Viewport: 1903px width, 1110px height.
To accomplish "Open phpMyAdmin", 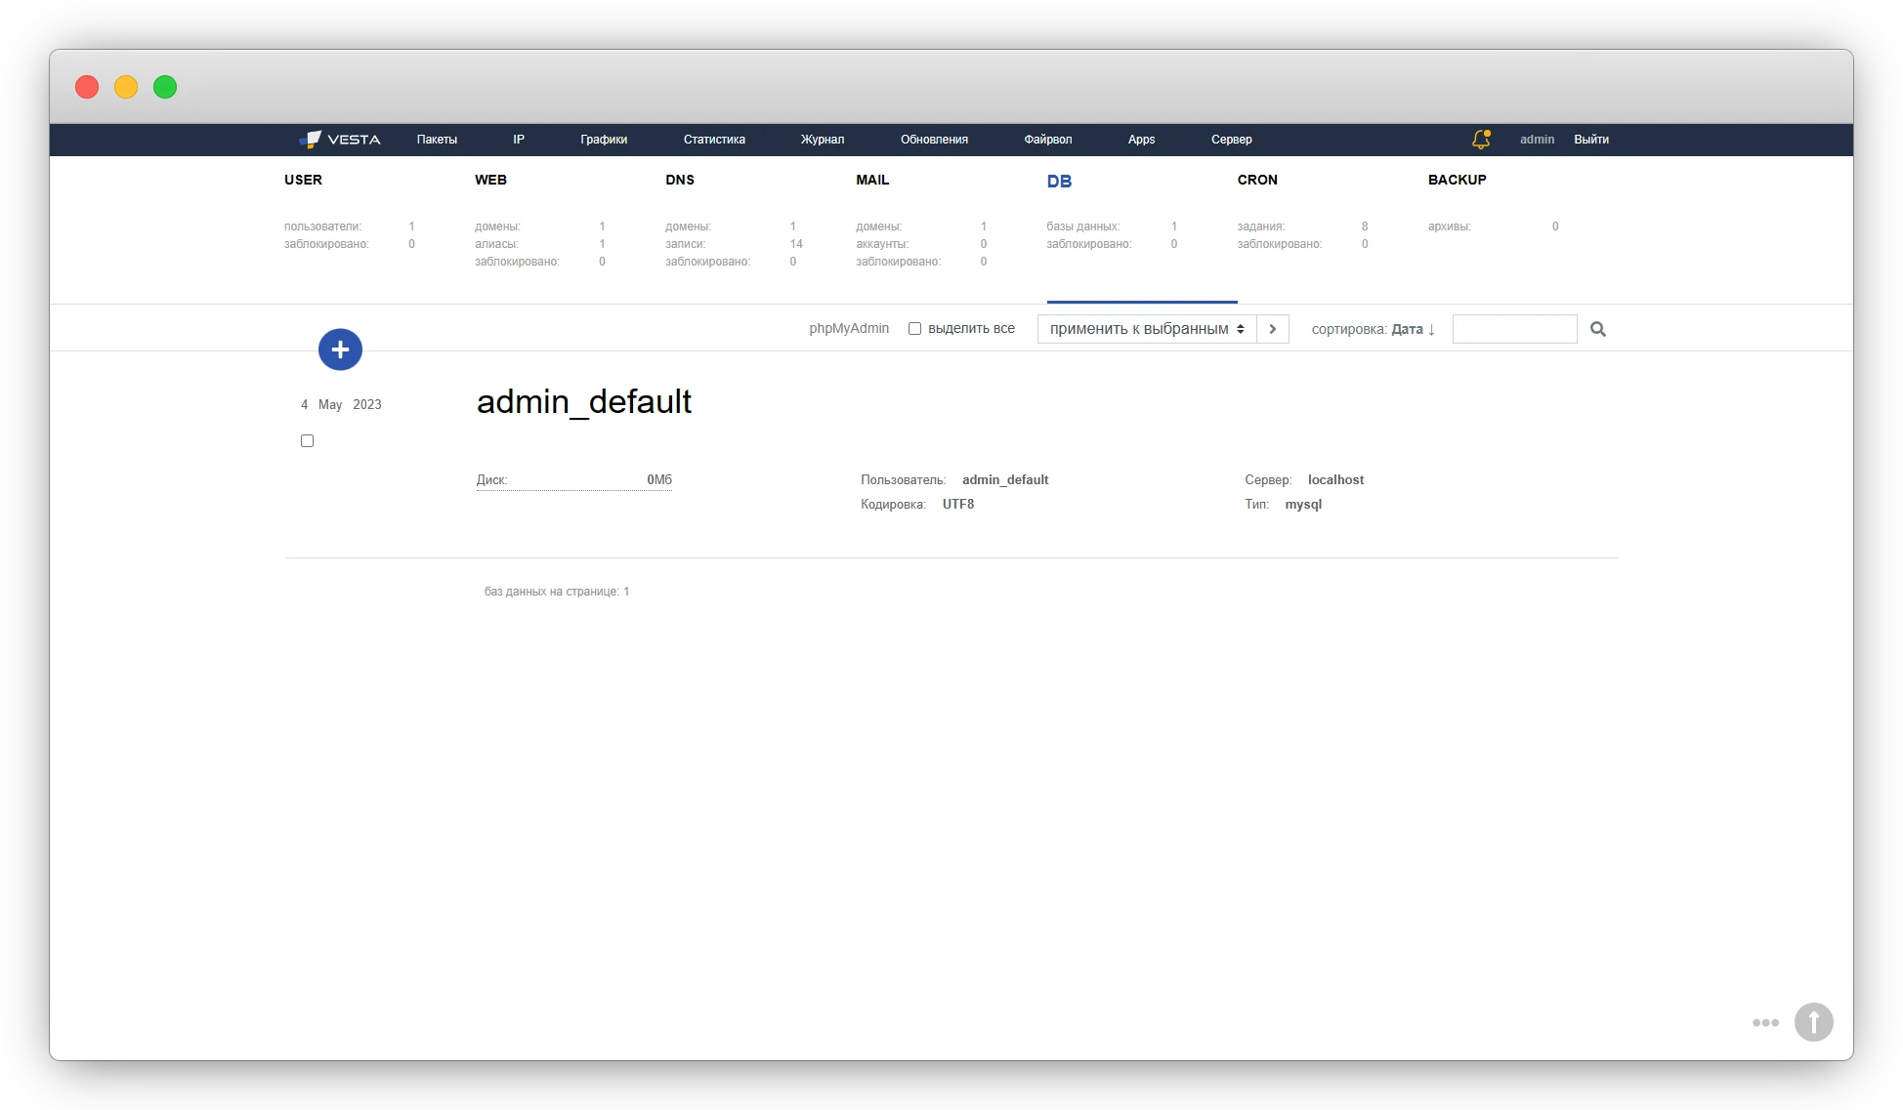I will 848,329.
